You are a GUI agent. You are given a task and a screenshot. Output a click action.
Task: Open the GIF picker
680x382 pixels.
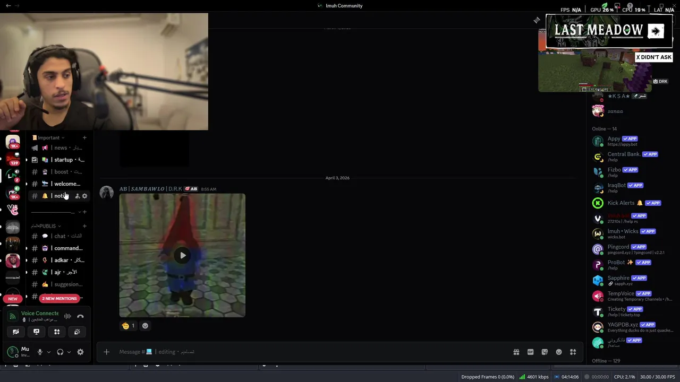point(530,352)
